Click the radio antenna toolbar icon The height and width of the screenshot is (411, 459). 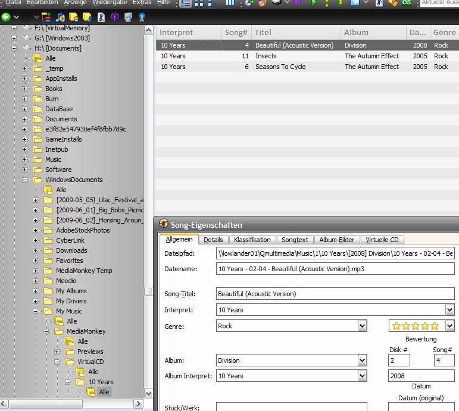142,17
